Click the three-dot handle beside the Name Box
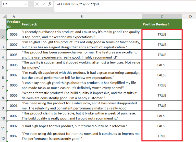 (x=31, y=4)
